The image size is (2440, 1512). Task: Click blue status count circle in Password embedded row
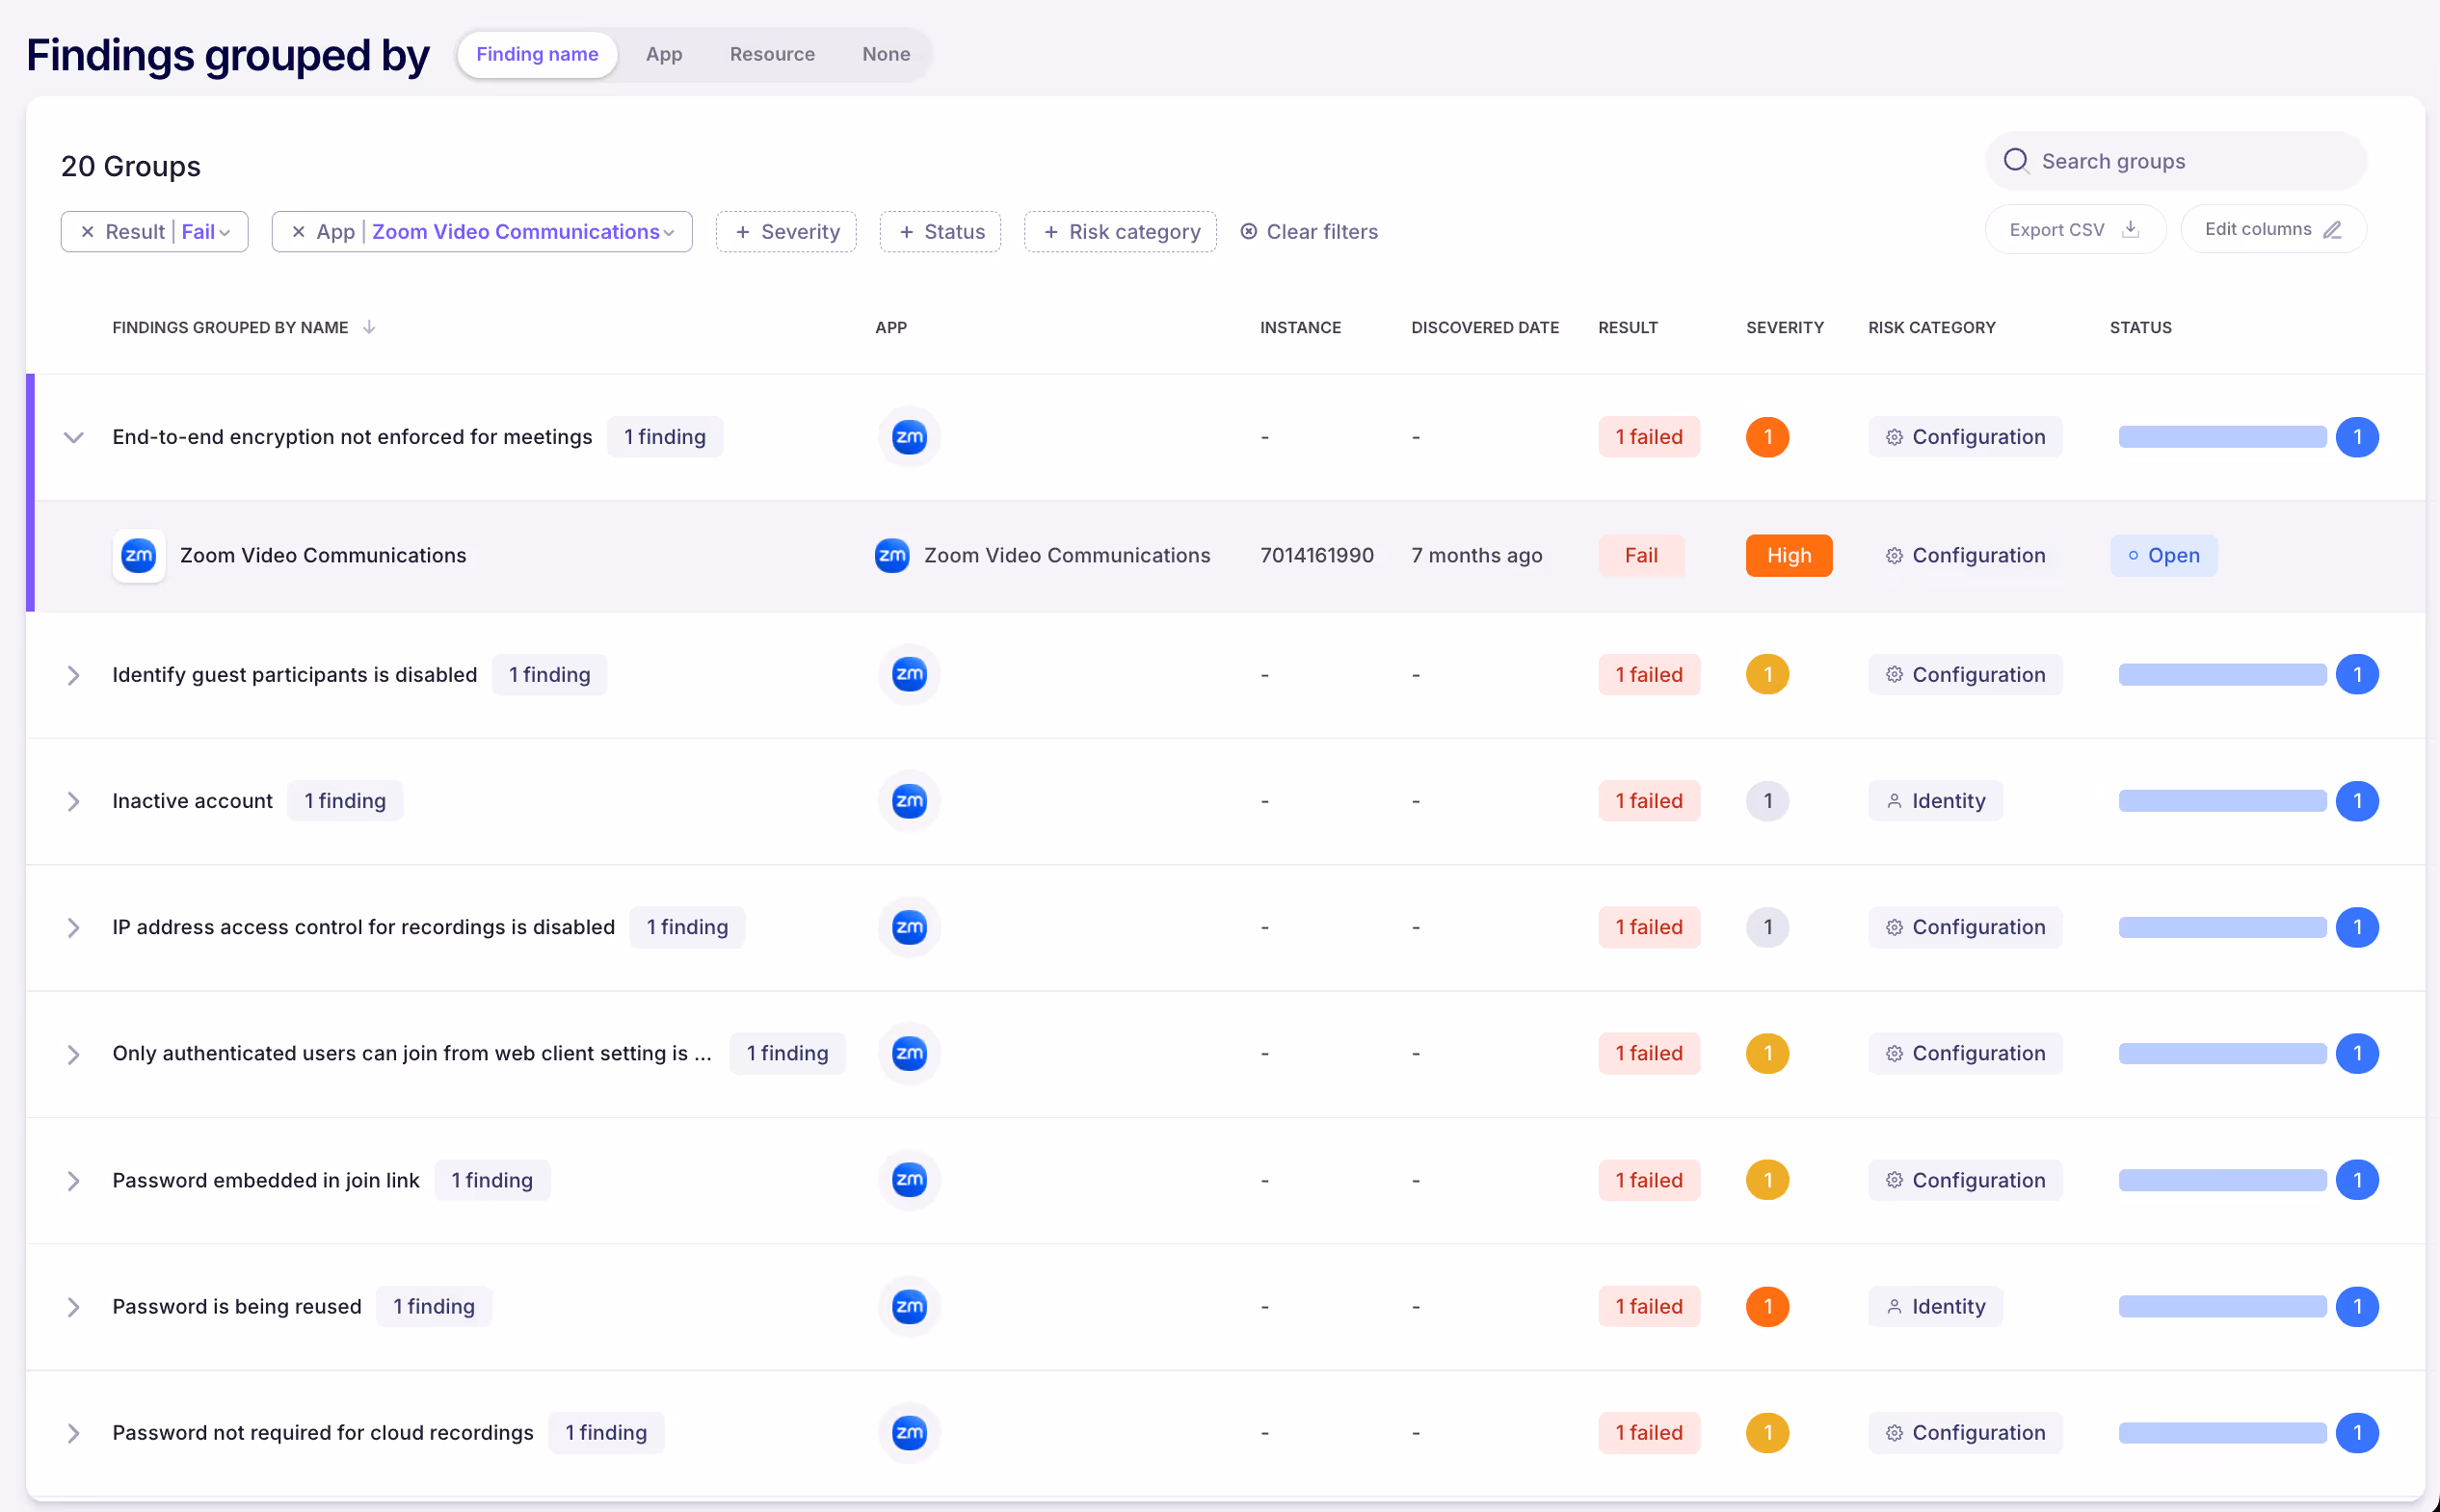point(2357,1180)
